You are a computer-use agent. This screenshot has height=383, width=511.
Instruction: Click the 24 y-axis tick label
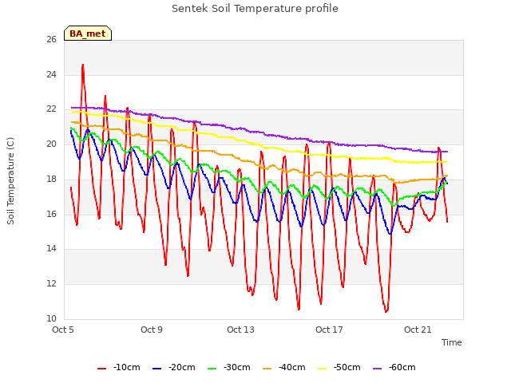tap(51, 74)
